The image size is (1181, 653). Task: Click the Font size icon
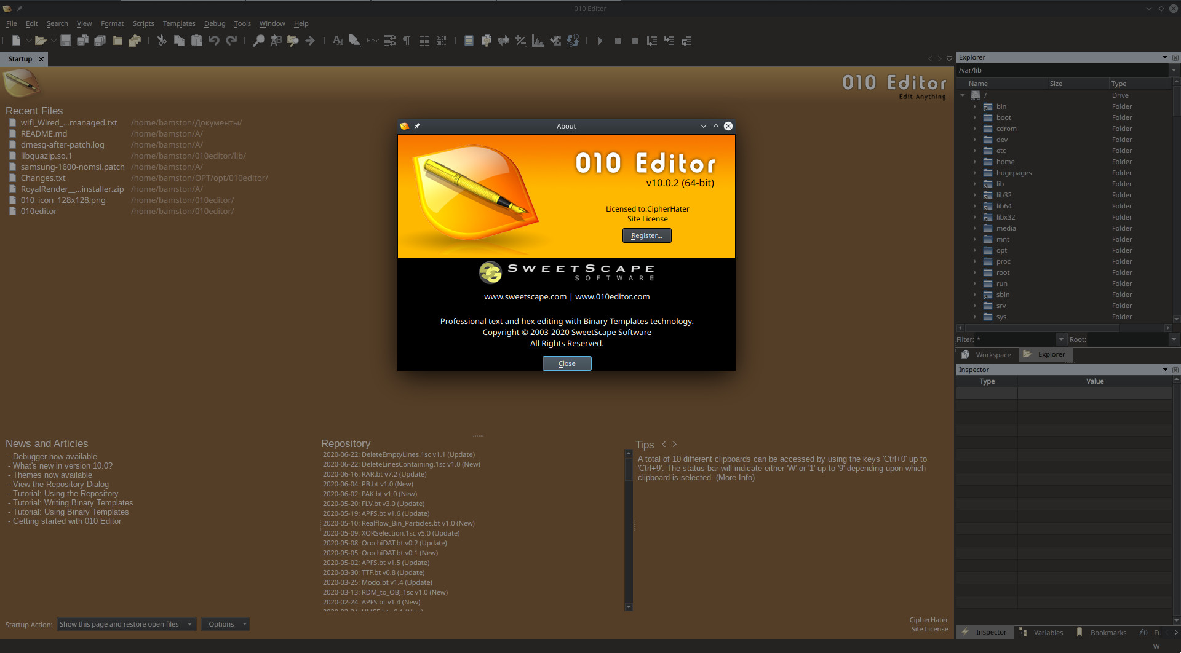point(338,41)
